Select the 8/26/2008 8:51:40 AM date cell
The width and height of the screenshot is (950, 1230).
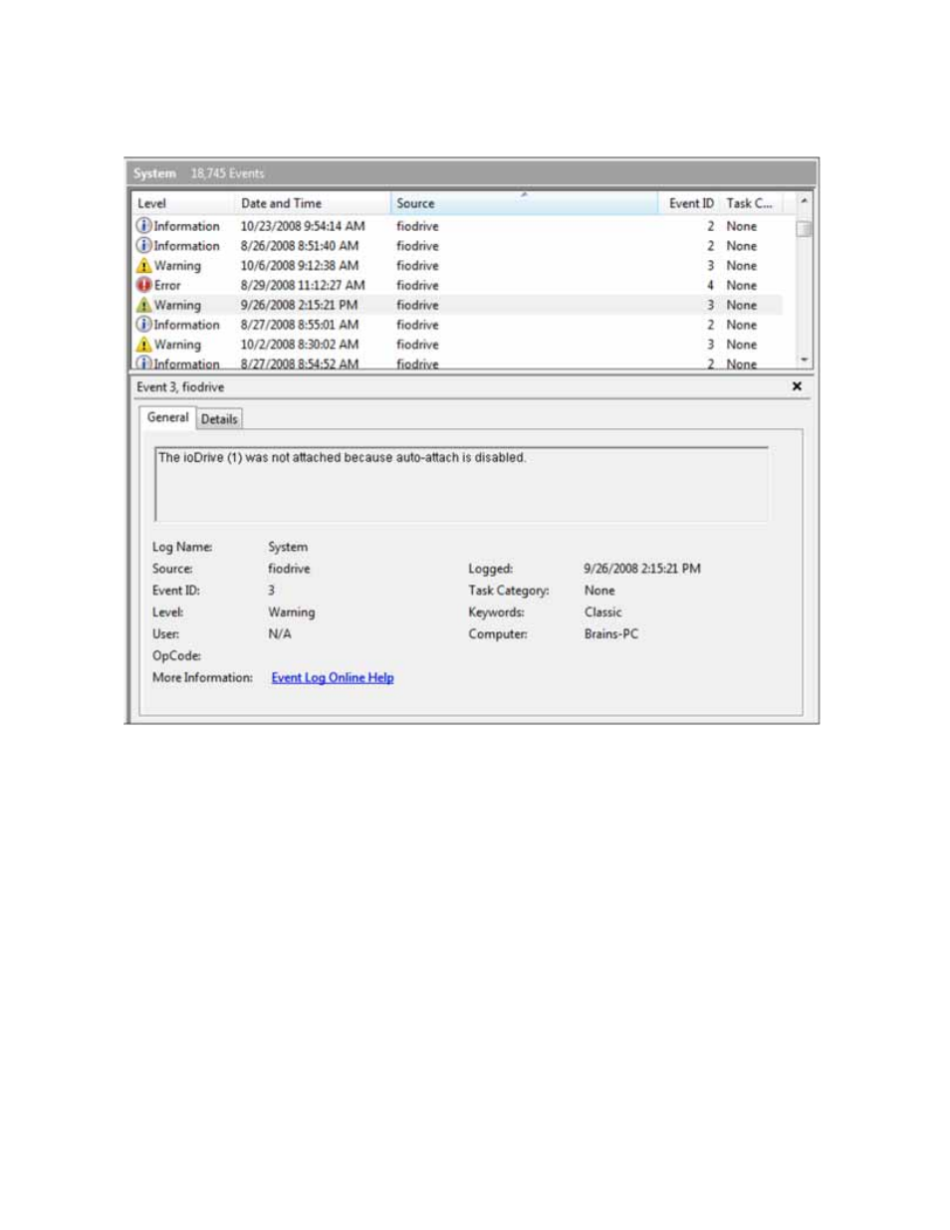click(300, 246)
